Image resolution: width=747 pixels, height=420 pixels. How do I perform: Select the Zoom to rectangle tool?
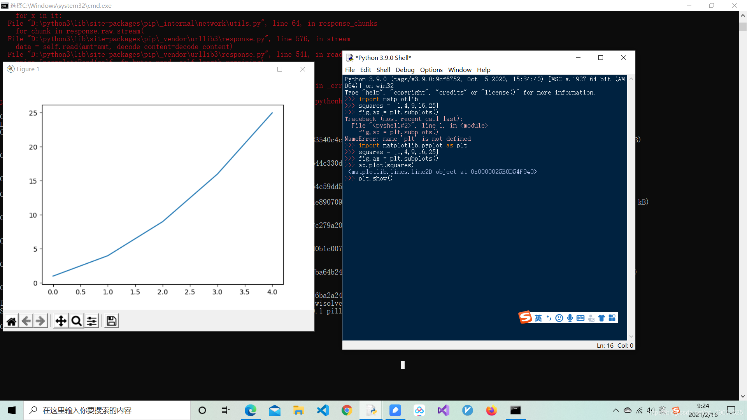click(x=77, y=321)
